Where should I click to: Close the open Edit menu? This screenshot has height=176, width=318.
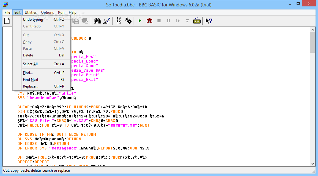click(17, 13)
